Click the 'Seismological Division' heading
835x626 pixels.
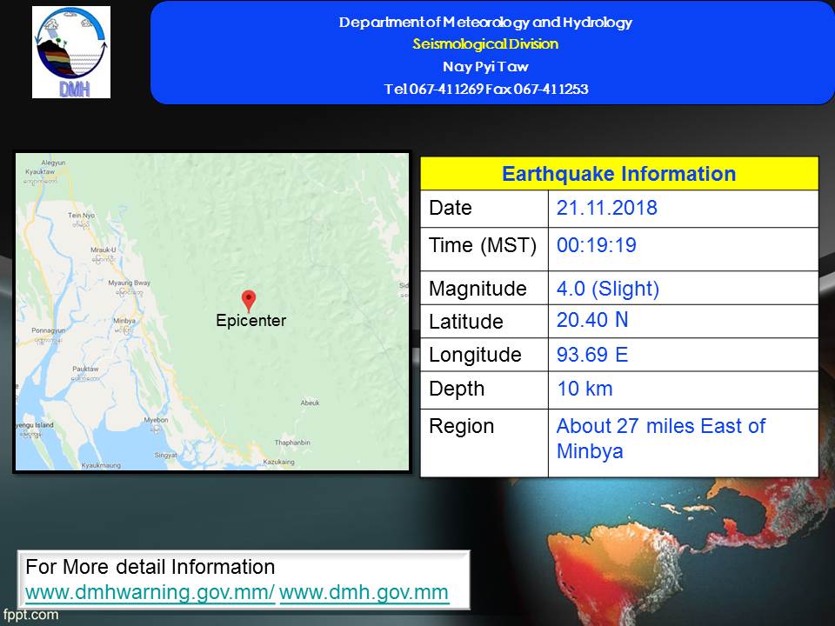[x=485, y=43]
